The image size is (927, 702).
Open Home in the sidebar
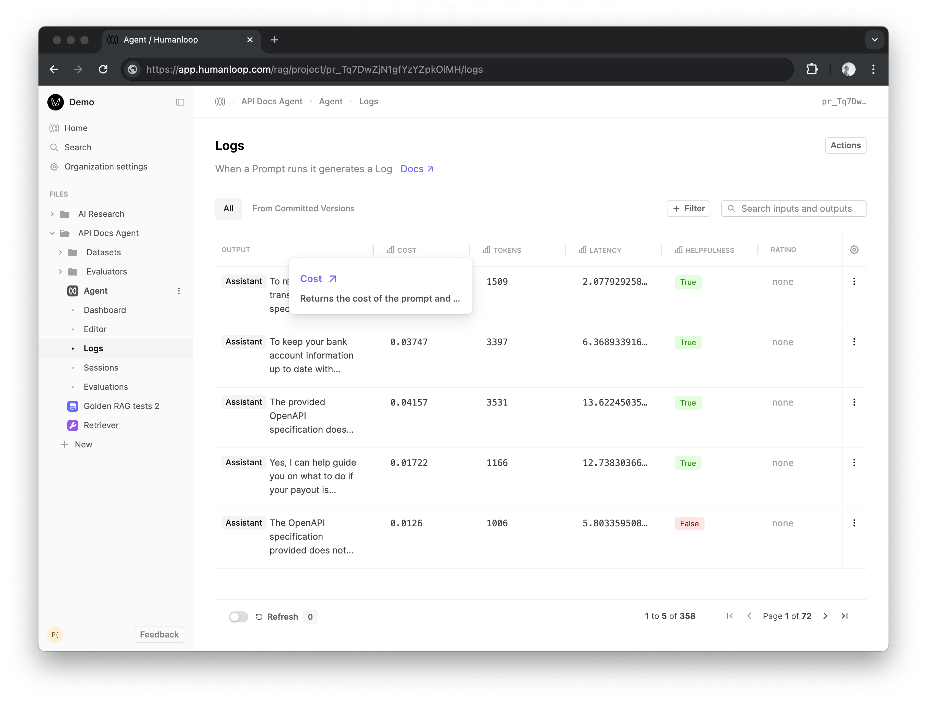[x=76, y=128]
